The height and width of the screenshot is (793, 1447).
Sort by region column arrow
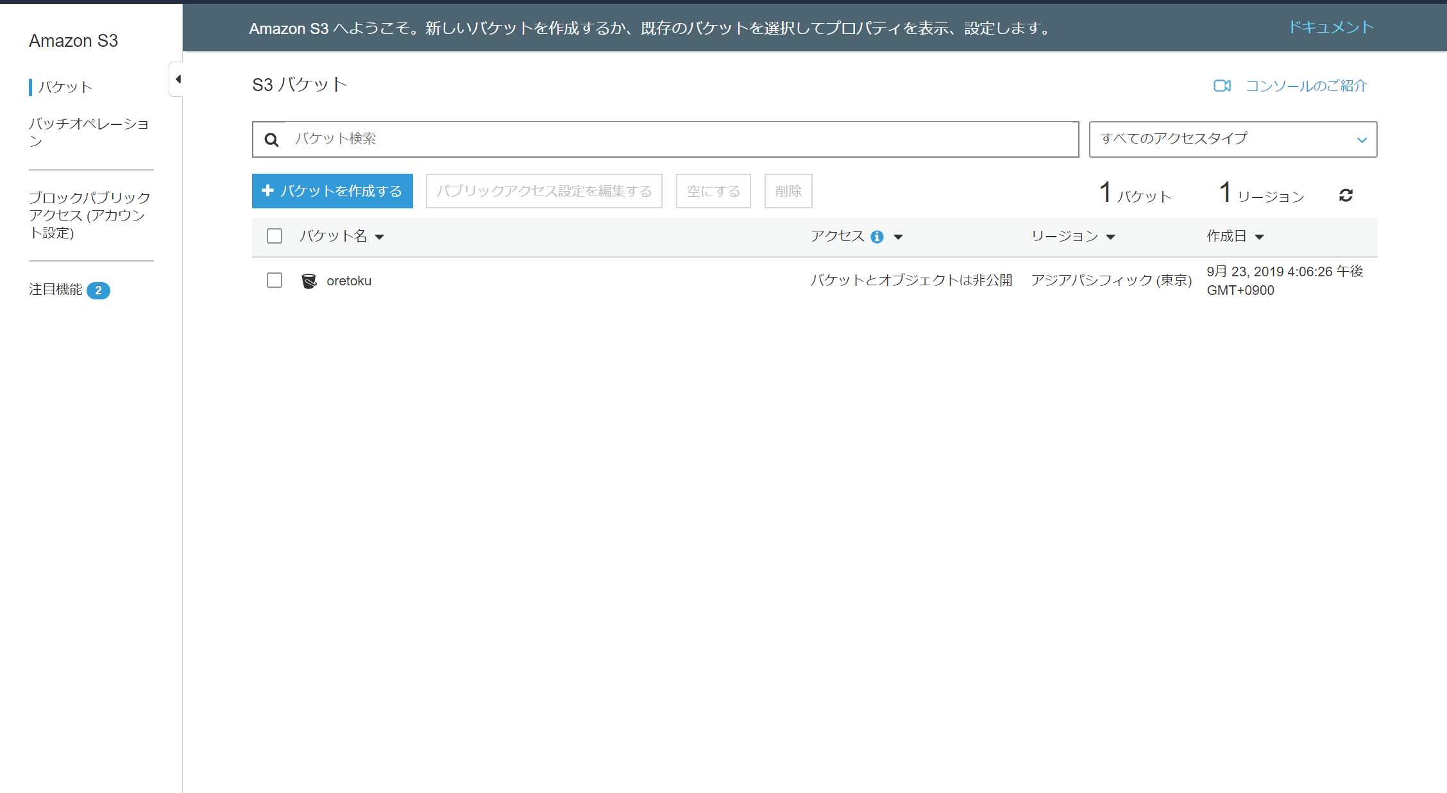pos(1111,237)
